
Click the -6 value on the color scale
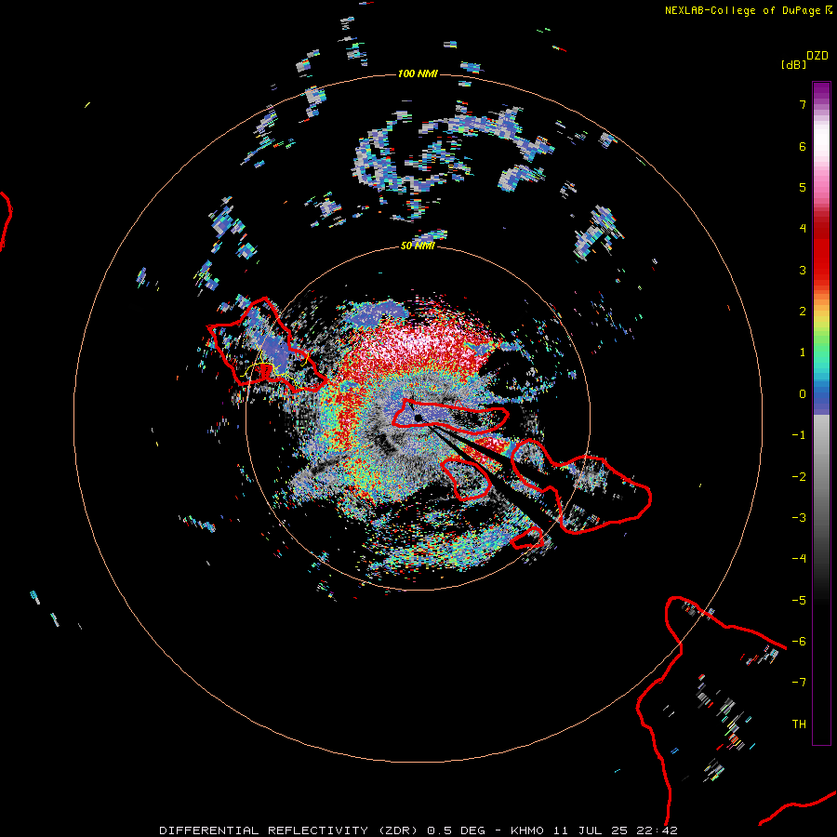799,642
